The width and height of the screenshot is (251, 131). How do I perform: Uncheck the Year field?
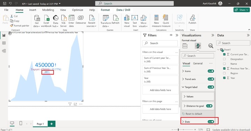click(x=224, y=78)
